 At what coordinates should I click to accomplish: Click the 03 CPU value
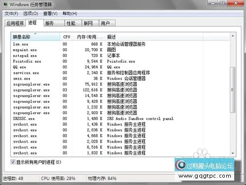pos(65,90)
